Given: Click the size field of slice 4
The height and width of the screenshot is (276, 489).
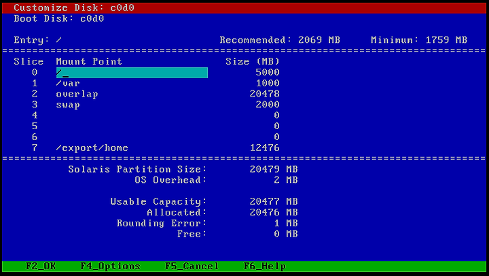Looking at the screenshot, I should point(276,116).
